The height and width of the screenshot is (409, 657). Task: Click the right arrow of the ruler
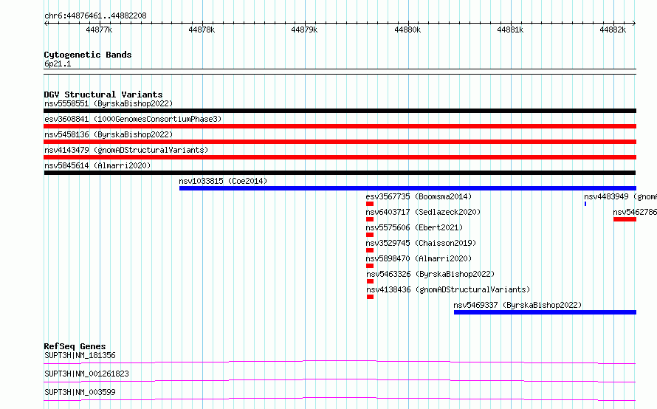(x=634, y=23)
